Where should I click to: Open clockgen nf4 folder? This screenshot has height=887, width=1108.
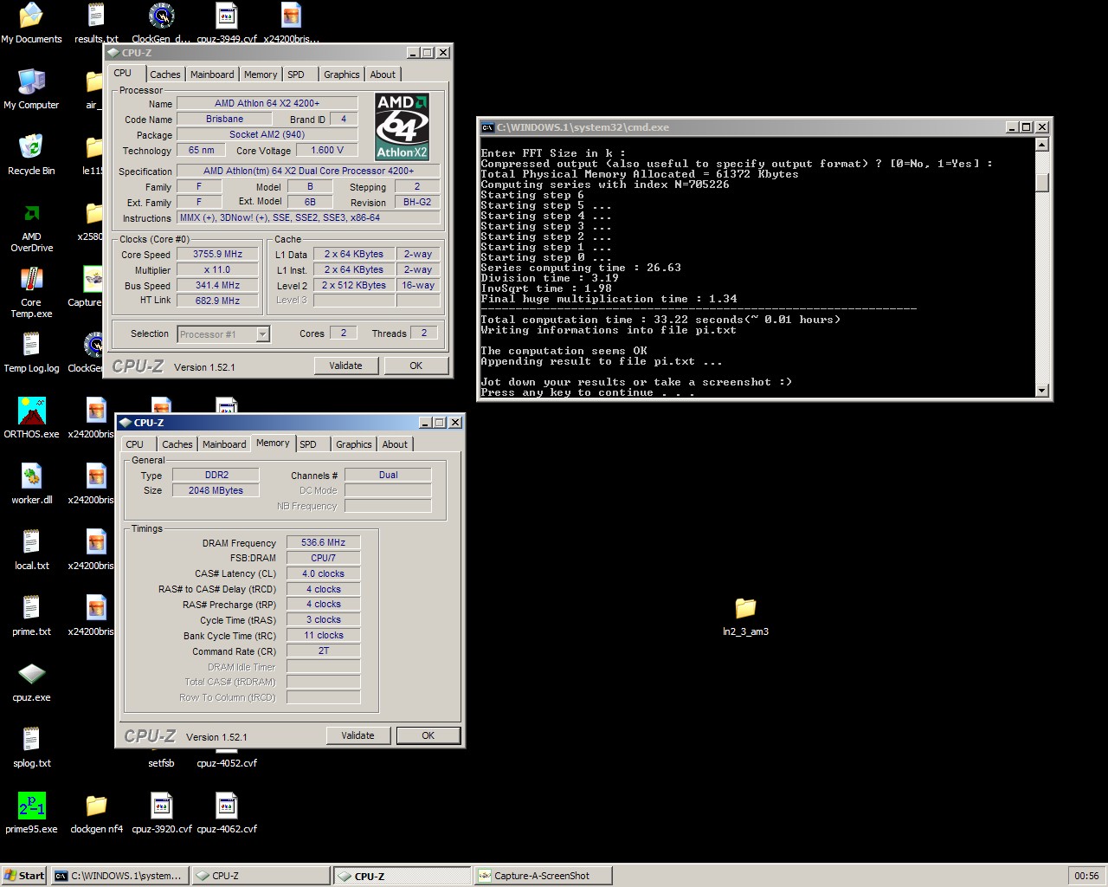(96, 813)
